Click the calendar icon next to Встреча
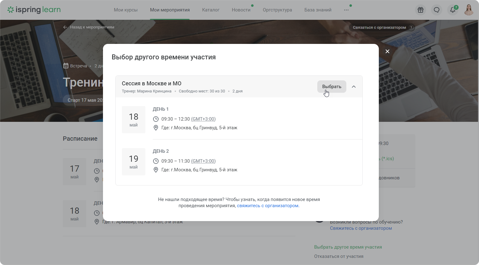The image size is (479, 265). pyautogui.click(x=66, y=66)
